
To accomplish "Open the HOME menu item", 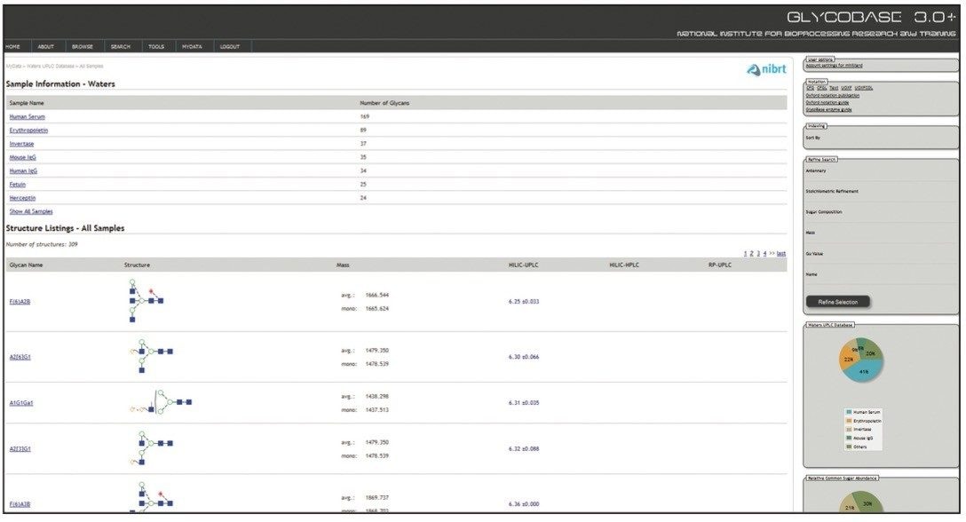I will click(x=13, y=47).
